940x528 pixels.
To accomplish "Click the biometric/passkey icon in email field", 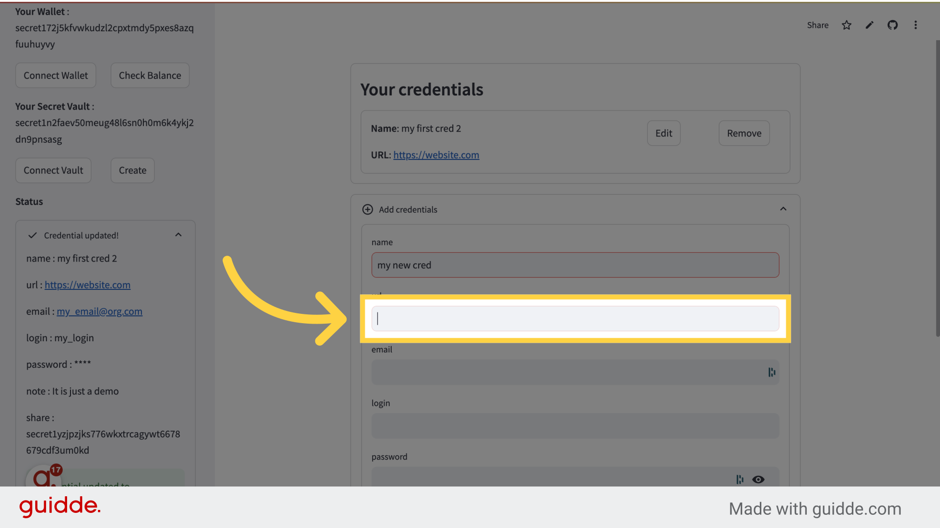I will click(x=772, y=372).
